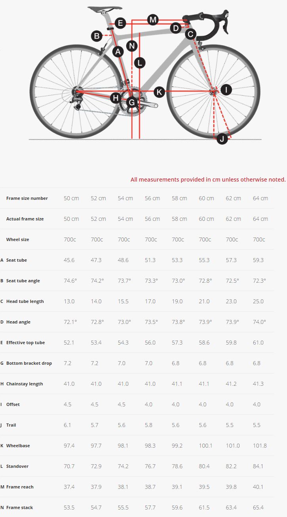Select the H chainstay marker
The height and width of the screenshot is (517, 287).
pyautogui.click(x=116, y=98)
